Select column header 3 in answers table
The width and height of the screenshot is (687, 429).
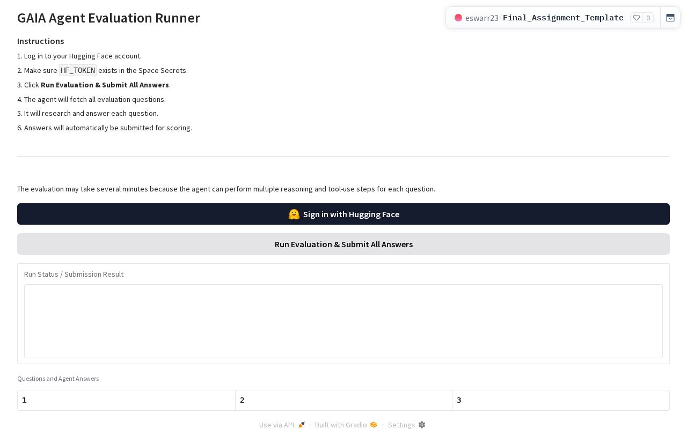[x=561, y=400]
